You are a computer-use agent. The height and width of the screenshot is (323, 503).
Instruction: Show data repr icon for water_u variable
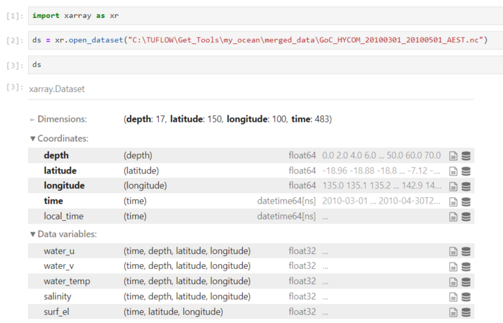(x=466, y=251)
